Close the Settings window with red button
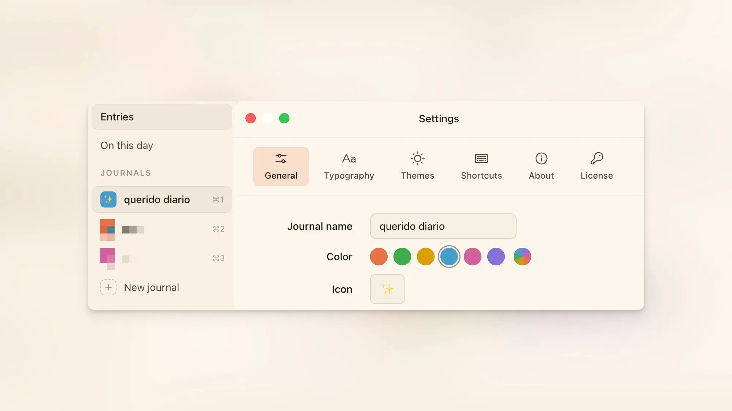The height and width of the screenshot is (411, 732). 251,118
